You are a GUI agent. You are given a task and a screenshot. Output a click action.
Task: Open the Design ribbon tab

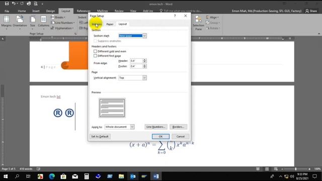pos(50,11)
